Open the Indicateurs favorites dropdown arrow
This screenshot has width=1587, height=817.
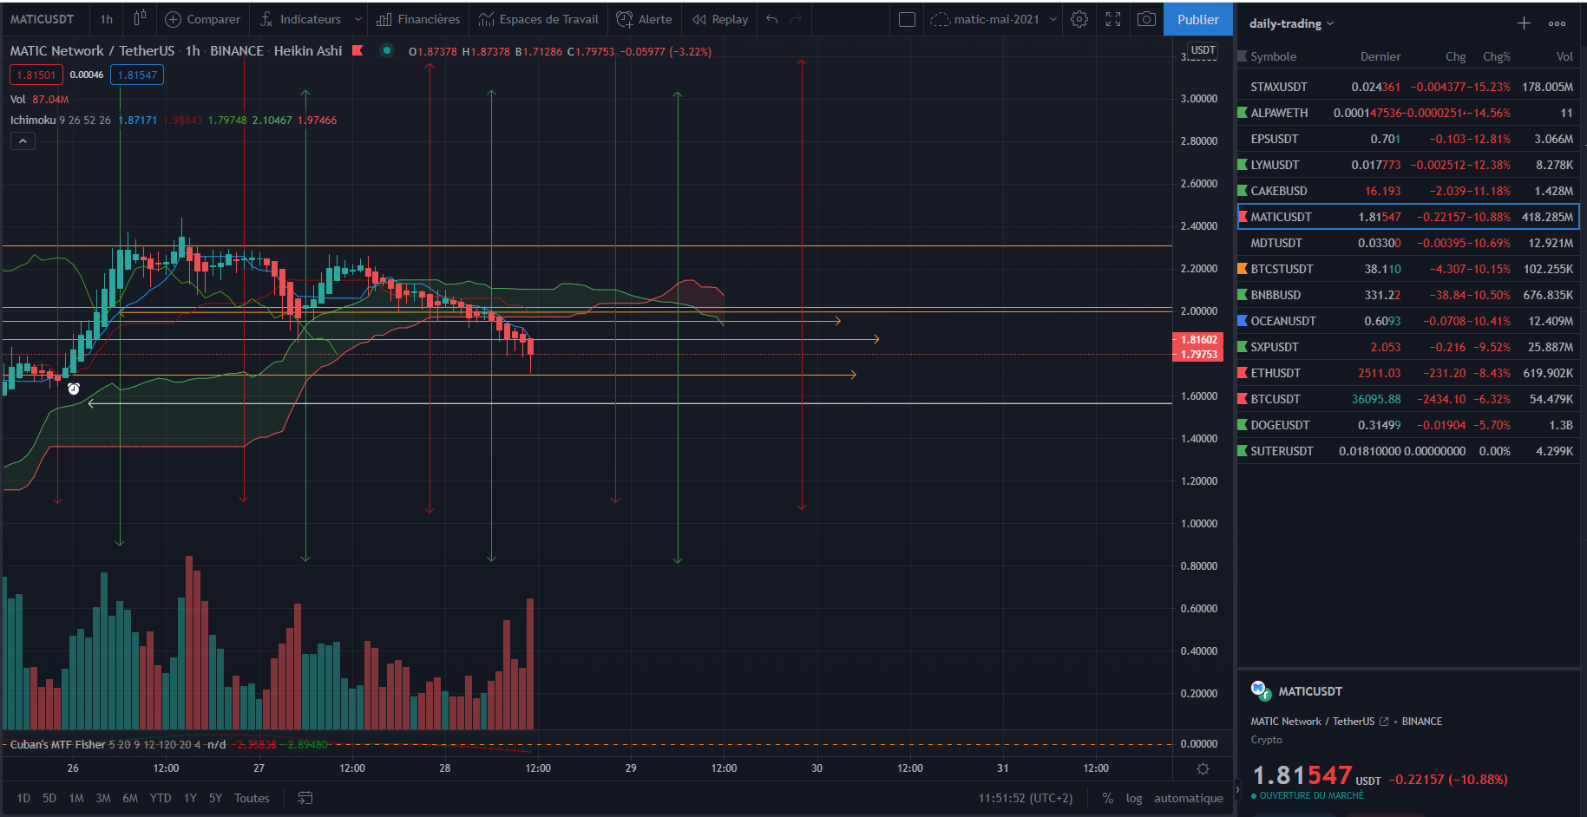[x=357, y=19]
